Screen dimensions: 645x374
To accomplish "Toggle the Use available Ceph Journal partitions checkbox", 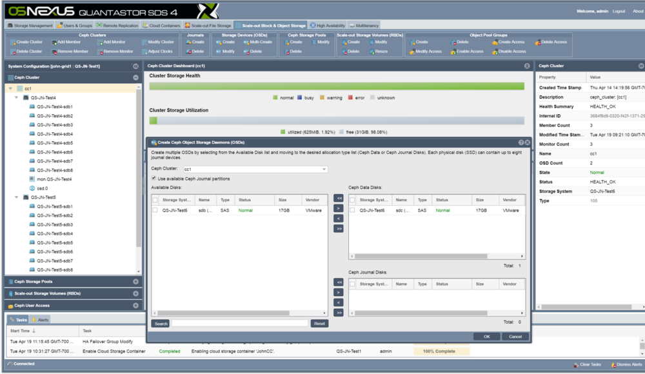I will pos(154,179).
